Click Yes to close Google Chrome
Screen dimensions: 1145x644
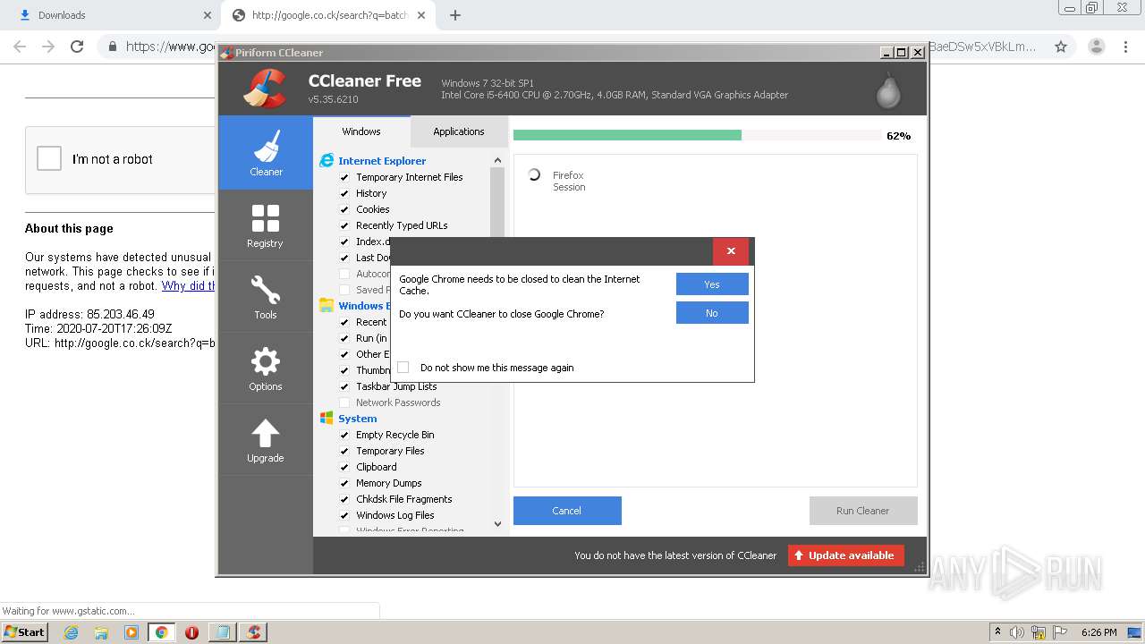click(x=712, y=284)
